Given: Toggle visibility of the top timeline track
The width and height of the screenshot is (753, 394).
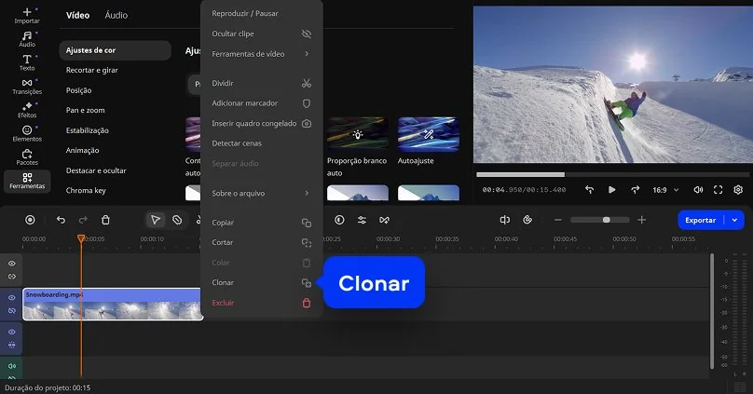Looking at the screenshot, I should pos(12,264).
